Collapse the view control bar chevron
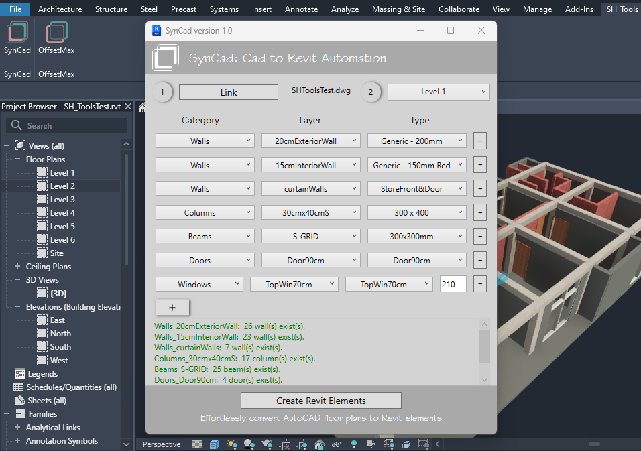 437,444
